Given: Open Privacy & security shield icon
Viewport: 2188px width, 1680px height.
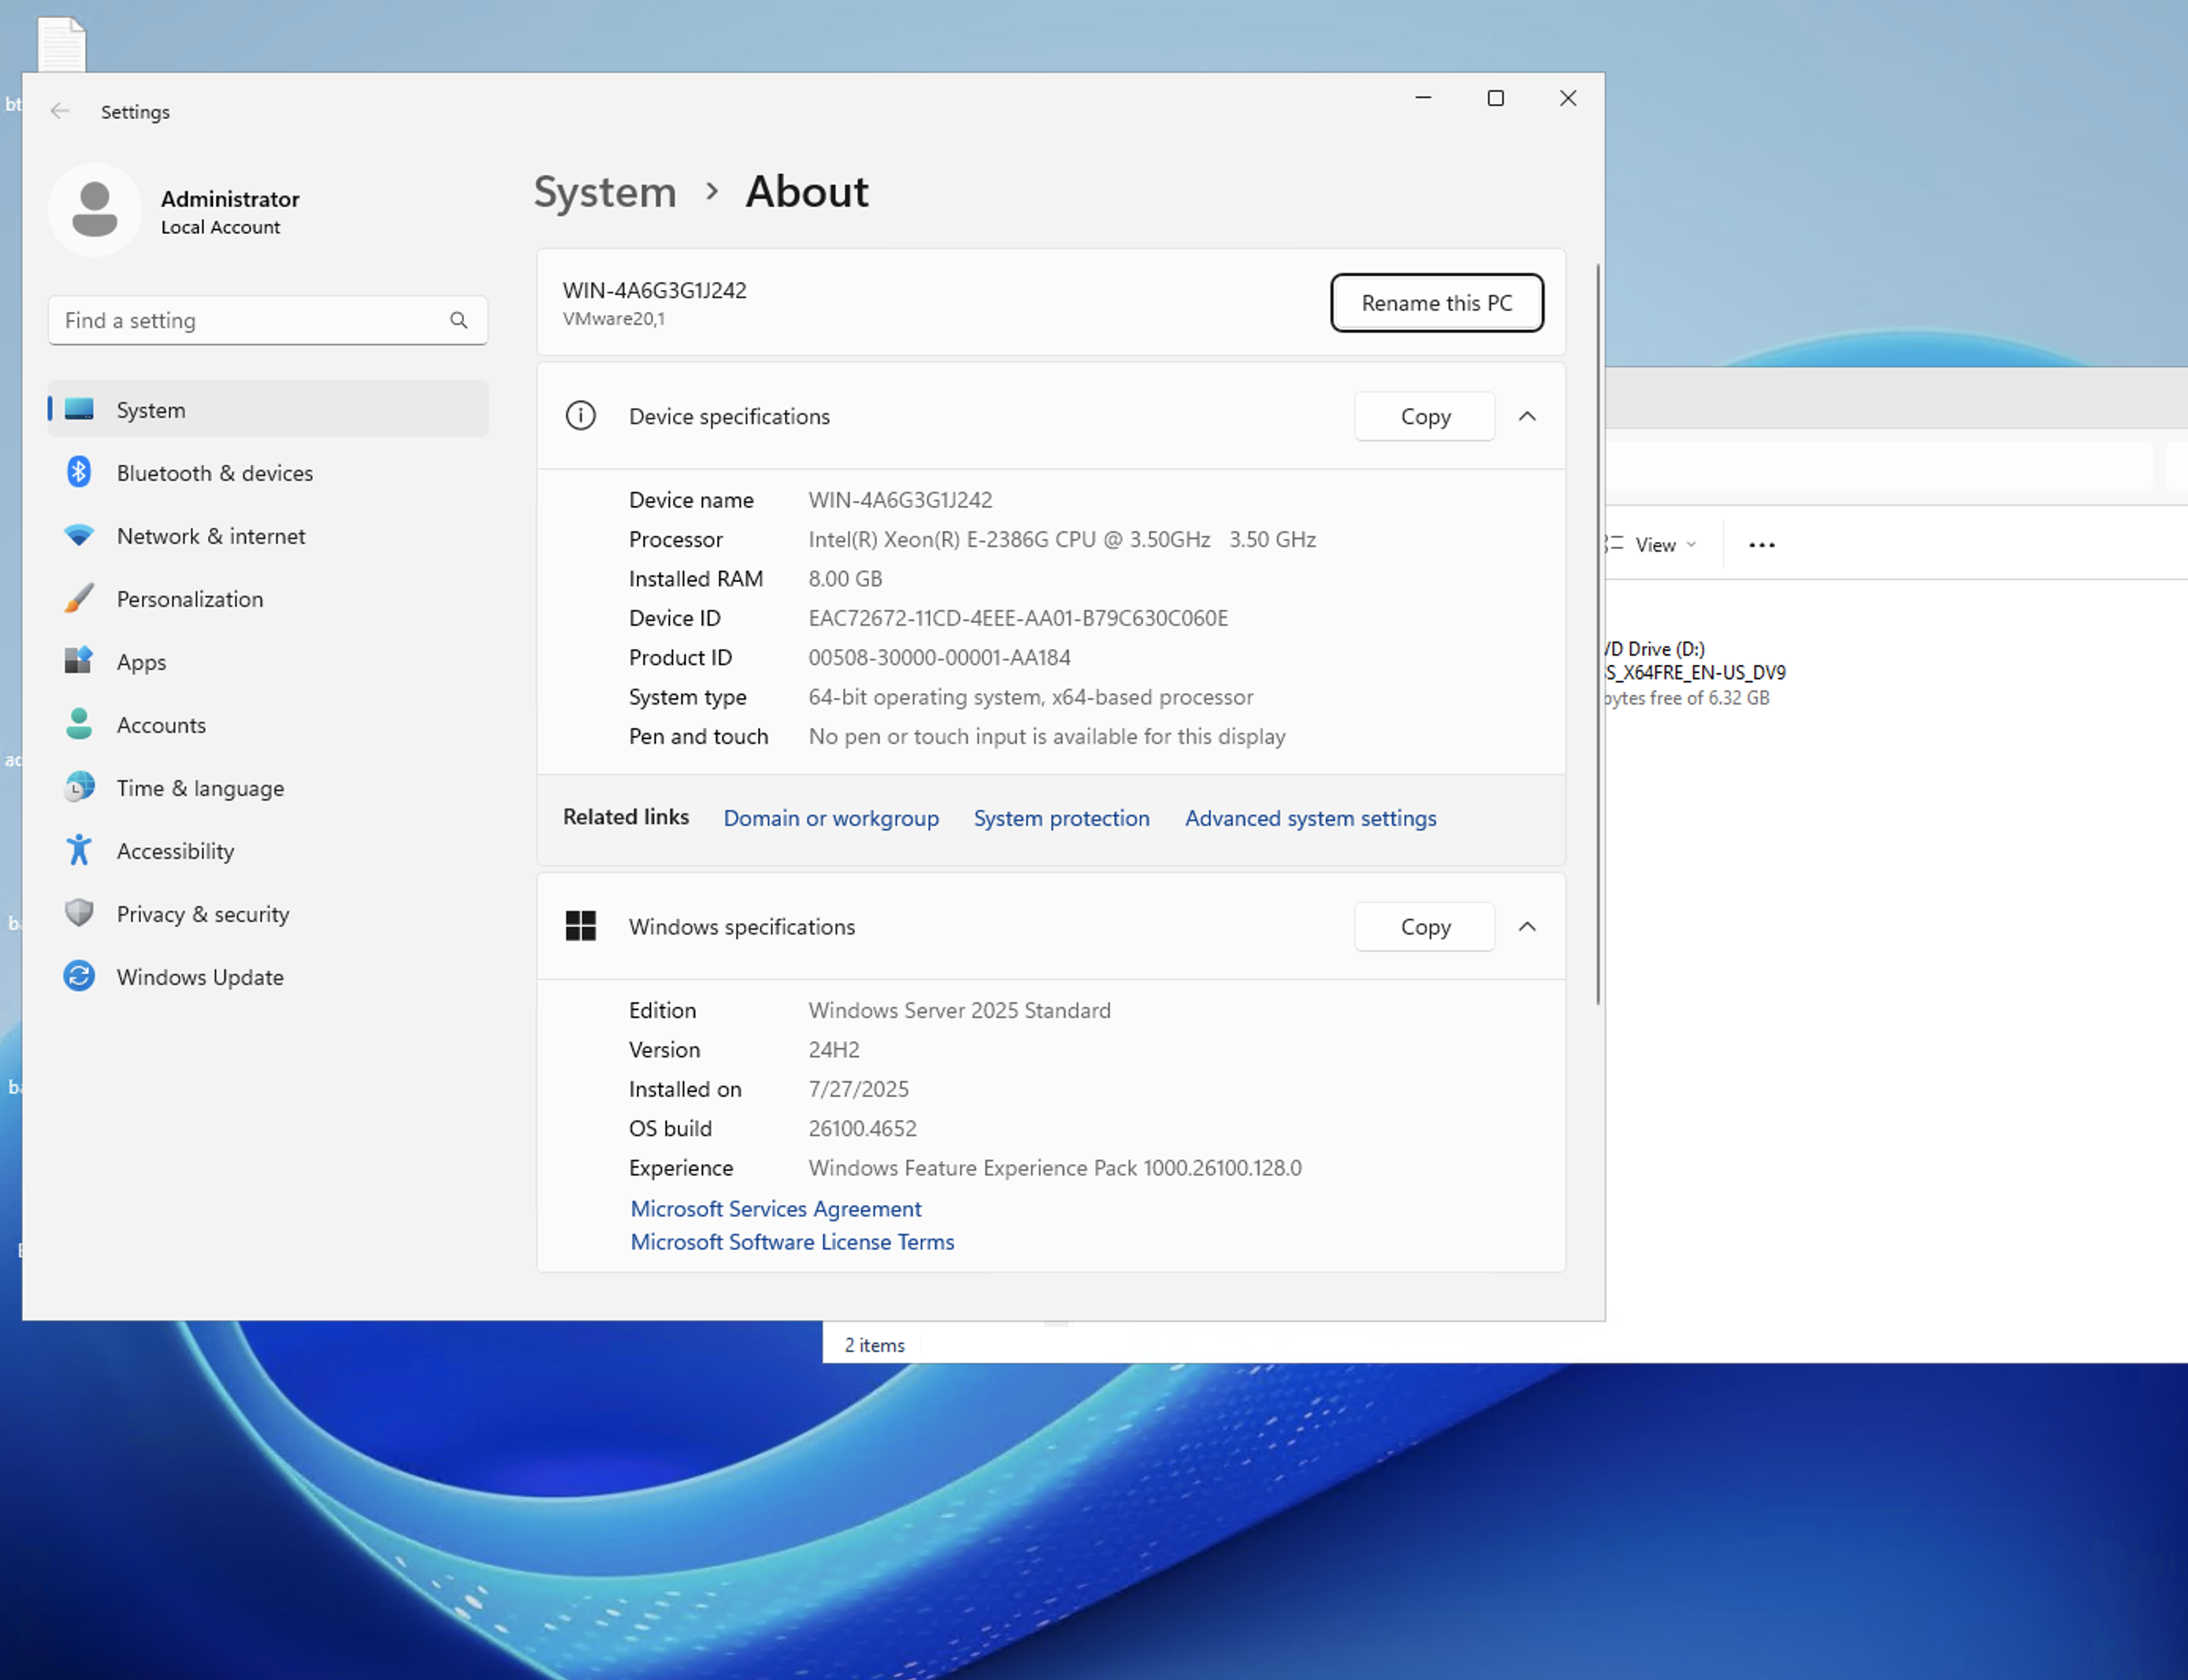Looking at the screenshot, I should point(79,913).
